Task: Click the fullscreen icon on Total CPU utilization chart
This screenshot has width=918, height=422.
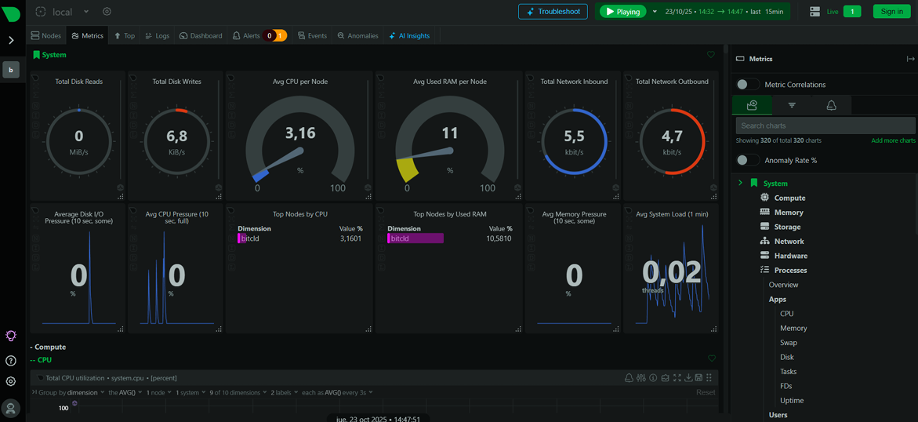Action: click(x=677, y=378)
